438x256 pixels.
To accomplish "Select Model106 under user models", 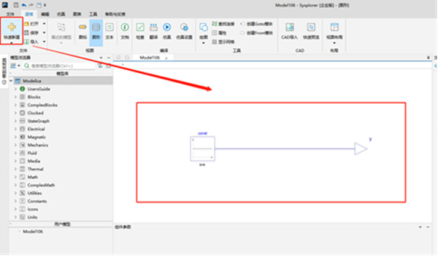I will (33, 232).
